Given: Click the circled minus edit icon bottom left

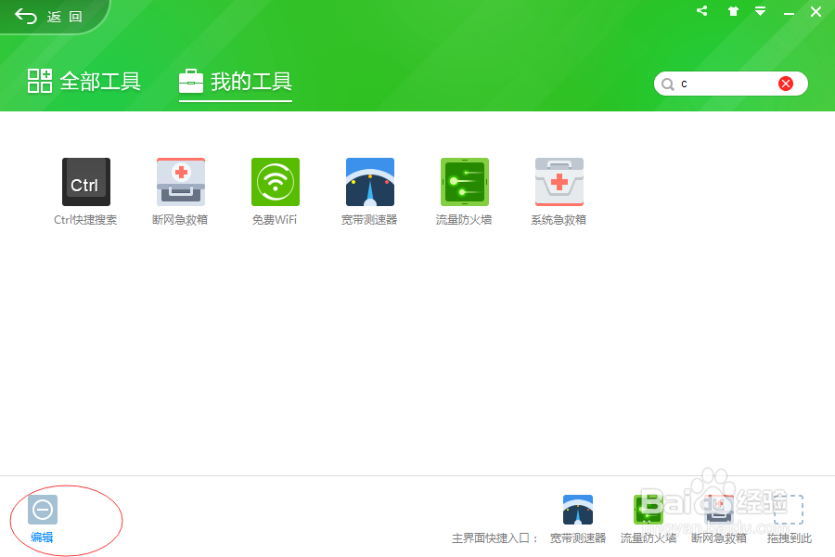Looking at the screenshot, I should tap(42, 509).
